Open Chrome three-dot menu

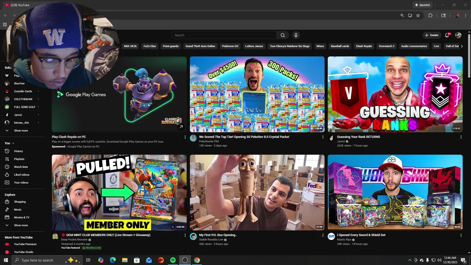pos(465,15)
